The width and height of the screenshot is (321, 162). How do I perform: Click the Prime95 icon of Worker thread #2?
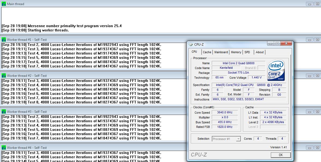(x=4, y=75)
